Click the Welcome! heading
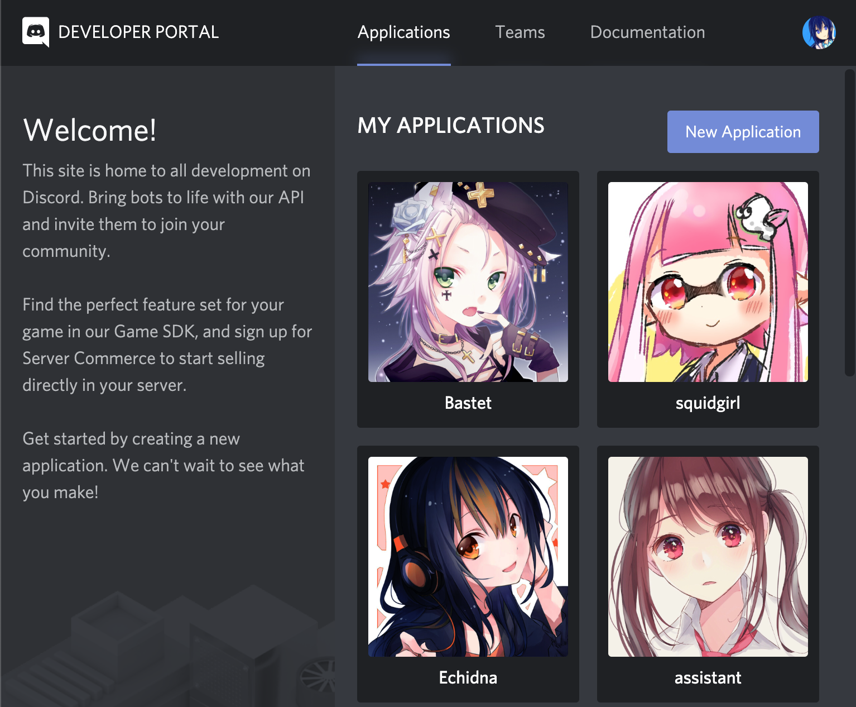856x707 pixels. (90, 130)
